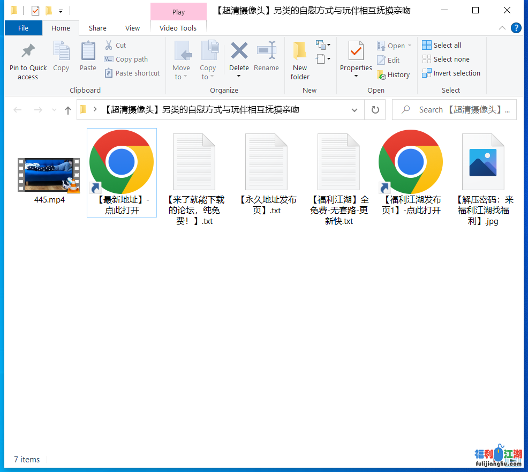Open the File menu
This screenshot has height=472, width=528.
(23, 28)
